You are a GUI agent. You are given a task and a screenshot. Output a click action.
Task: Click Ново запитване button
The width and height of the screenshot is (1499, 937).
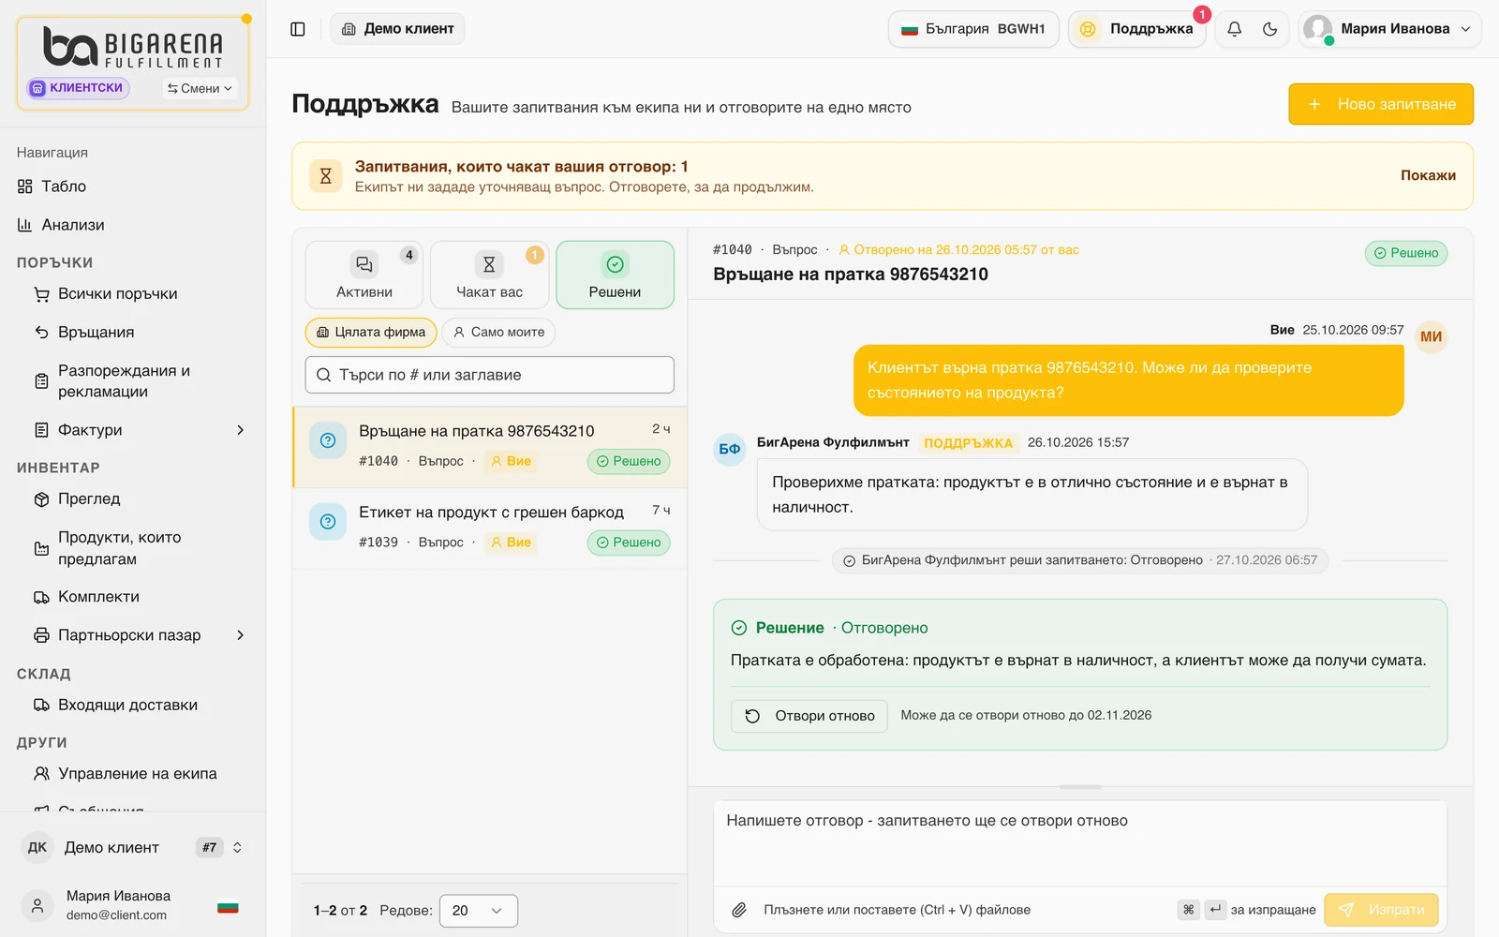pos(1381,104)
